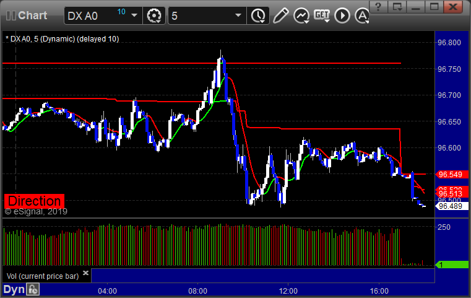
Task: Click the 12:00 time axis label
Action: (x=288, y=291)
